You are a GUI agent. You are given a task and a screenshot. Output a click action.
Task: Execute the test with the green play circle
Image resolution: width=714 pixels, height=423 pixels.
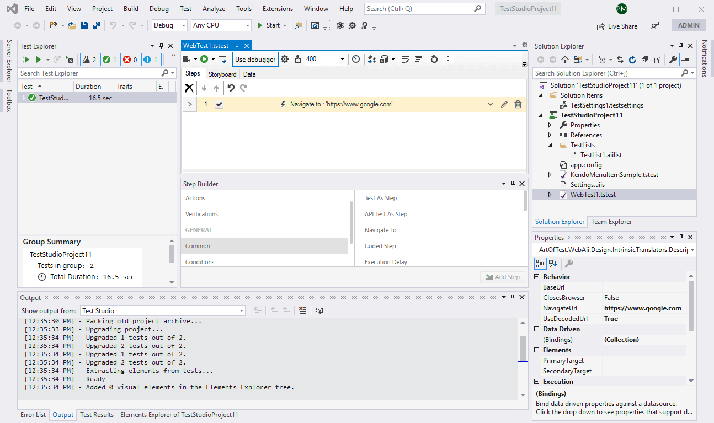coord(204,59)
